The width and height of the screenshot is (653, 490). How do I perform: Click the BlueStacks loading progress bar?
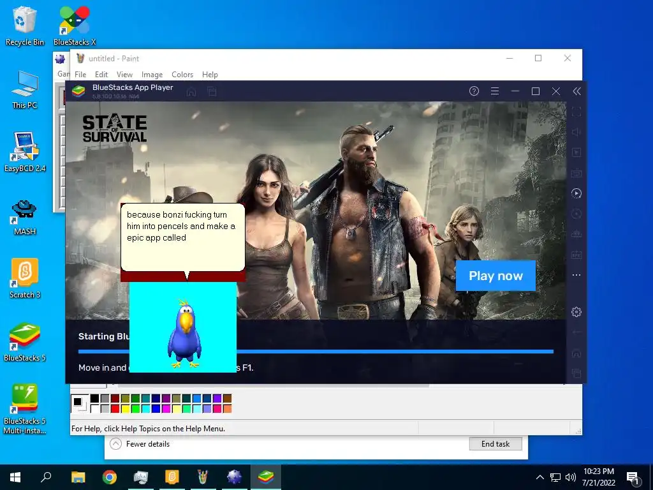316,352
